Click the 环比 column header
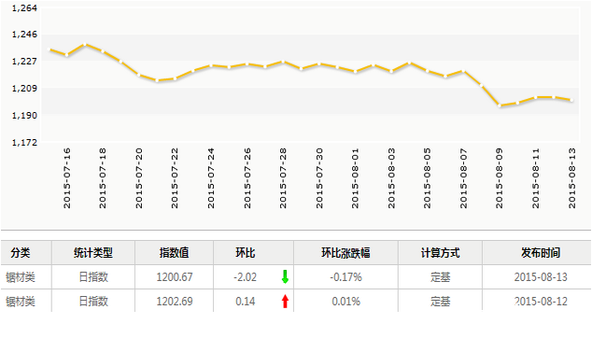Image resolution: width=592 pixels, height=338 pixels. click(246, 253)
